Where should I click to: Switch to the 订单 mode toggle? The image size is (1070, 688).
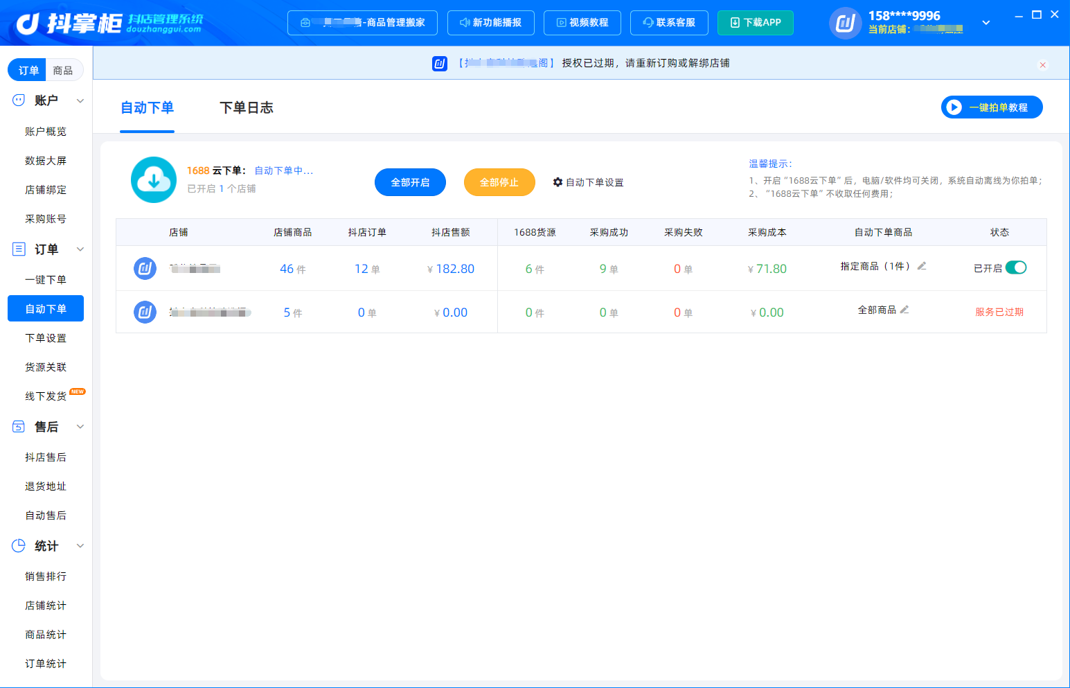click(x=28, y=70)
